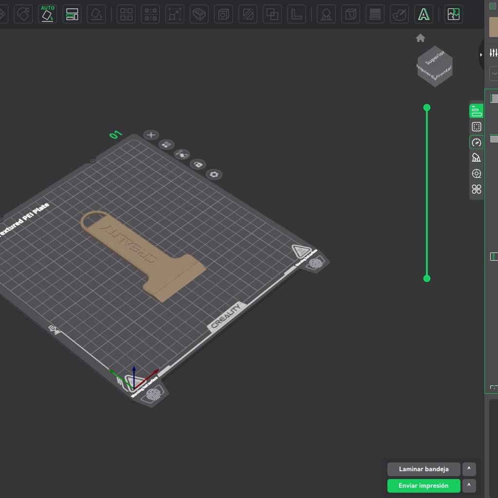Open the Text shape tool
Viewport: 498px width, 498px height.
424,15
